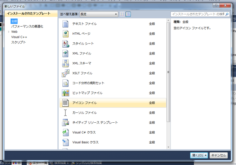The width and height of the screenshot is (236, 165).
Task: Click the template list scrollbar thumb
Action: (168, 72)
